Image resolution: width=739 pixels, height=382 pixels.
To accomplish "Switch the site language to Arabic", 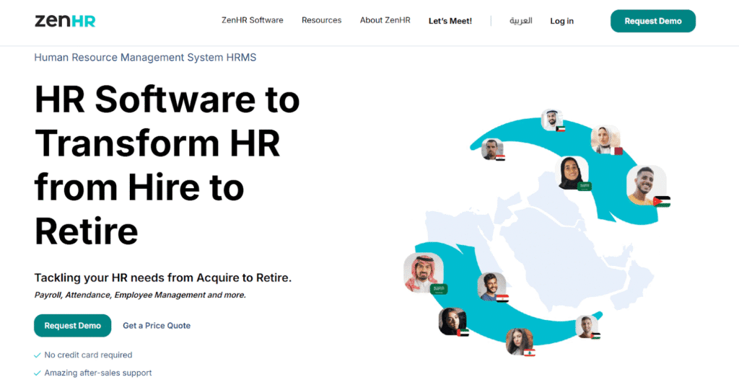I will [x=520, y=21].
